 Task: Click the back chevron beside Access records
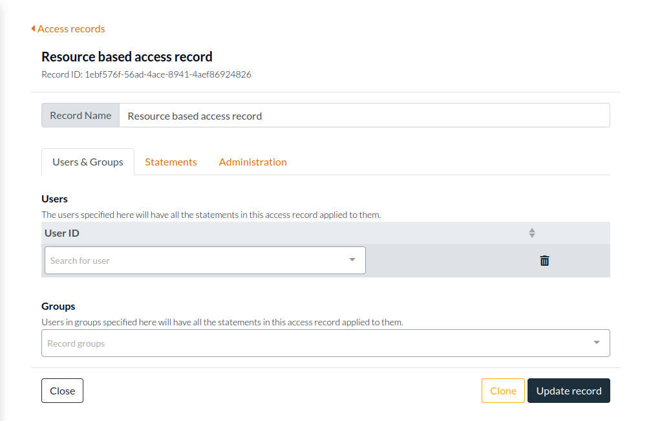click(x=33, y=28)
